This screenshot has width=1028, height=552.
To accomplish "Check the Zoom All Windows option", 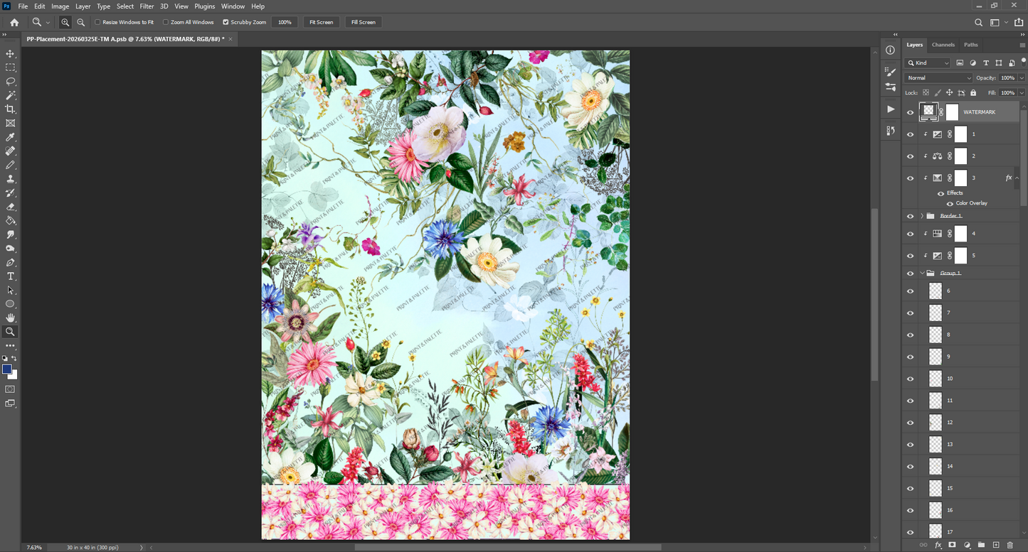I will coord(166,22).
